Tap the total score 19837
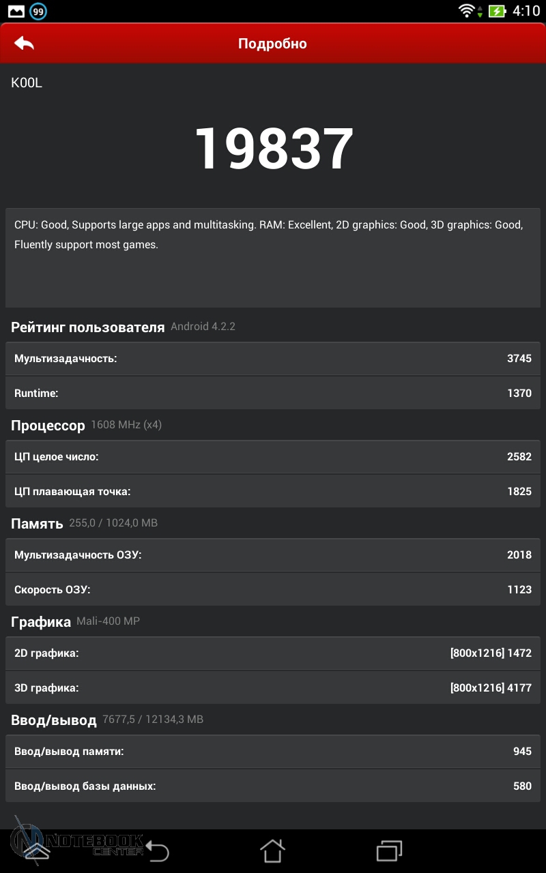546x873 pixels. click(274, 149)
